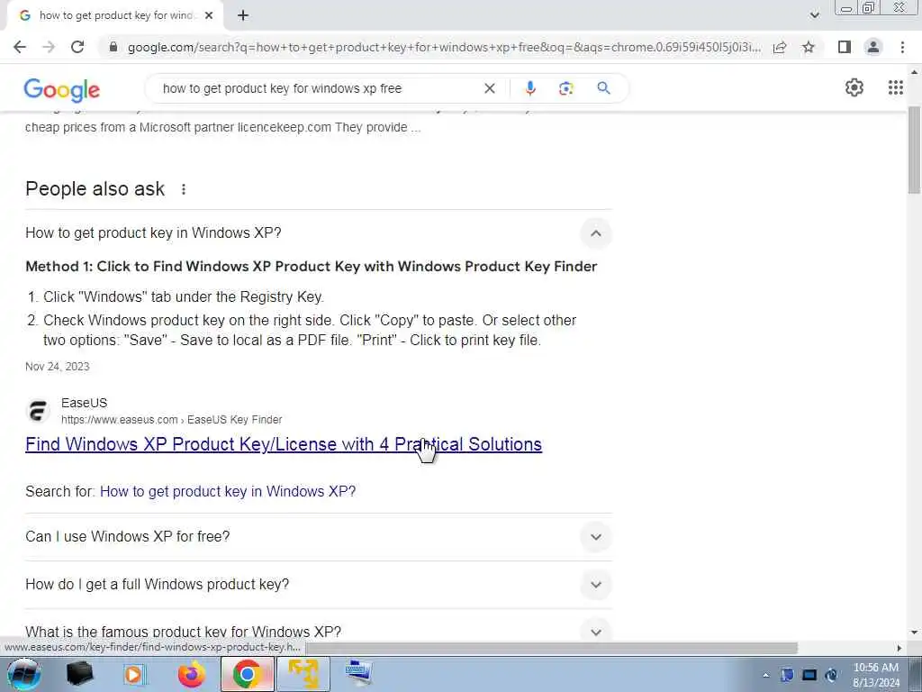The width and height of the screenshot is (922, 692).
Task: Expand 'How do I get a full Windows product key?'
Action: 596,585
